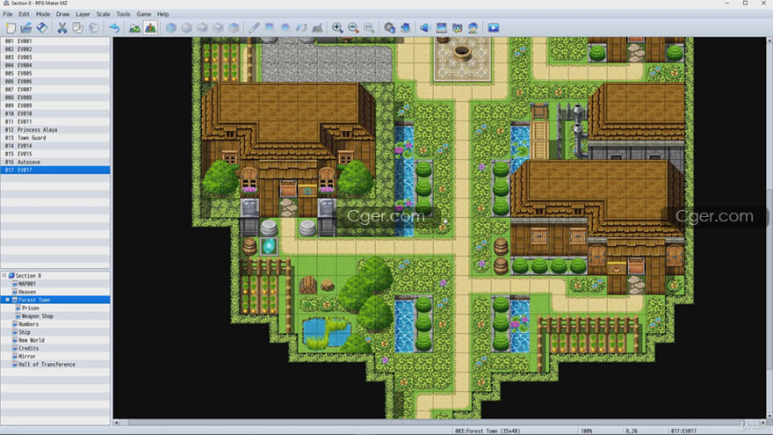Click the map's vertical scrollbar

point(769,228)
